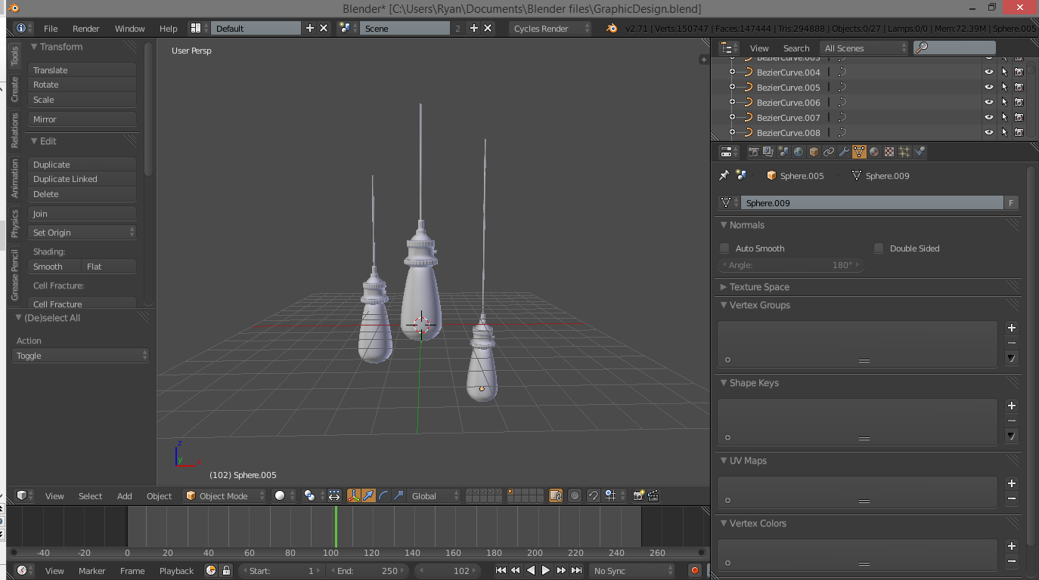The height and width of the screenshot is (580, 1039).
Task: Switch to the Physics tool shelf tab
Action: (x=14, y=224)
